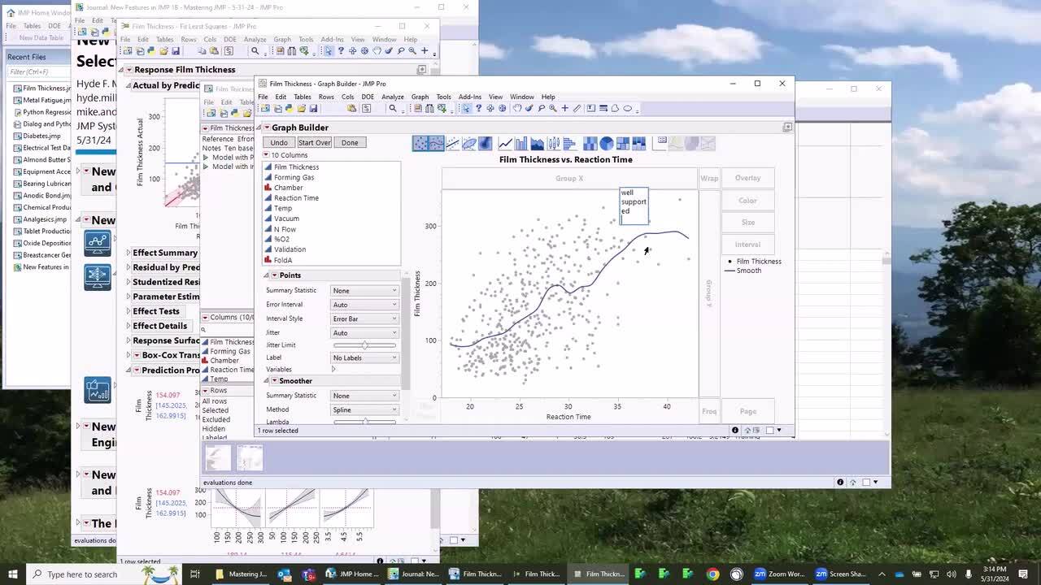1041x585 pixels.
Task: Open the Smoother Method dropdown
Action: (364, 409)
